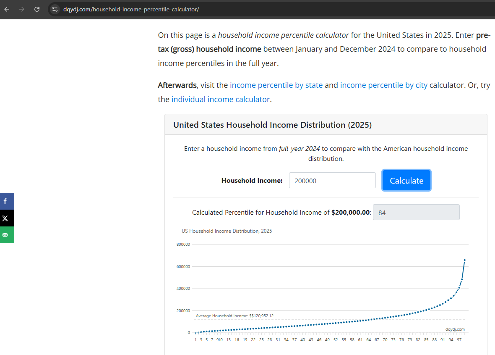
Task: Click the 800000 y-axis label
Action: coord(183,245)
